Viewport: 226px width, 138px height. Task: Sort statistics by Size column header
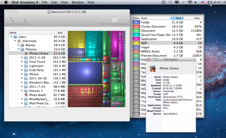(177, 18)
